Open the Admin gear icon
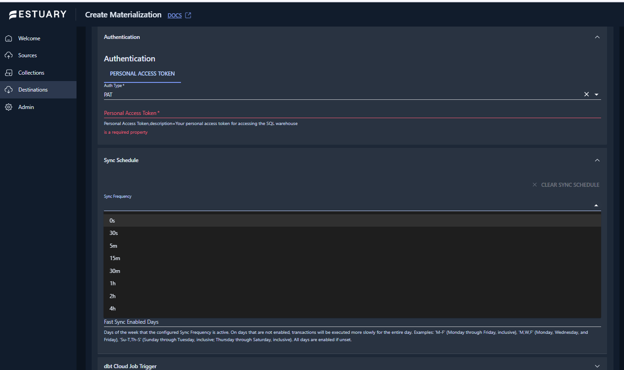Screen dimensions: 624x370 (8, 107)
